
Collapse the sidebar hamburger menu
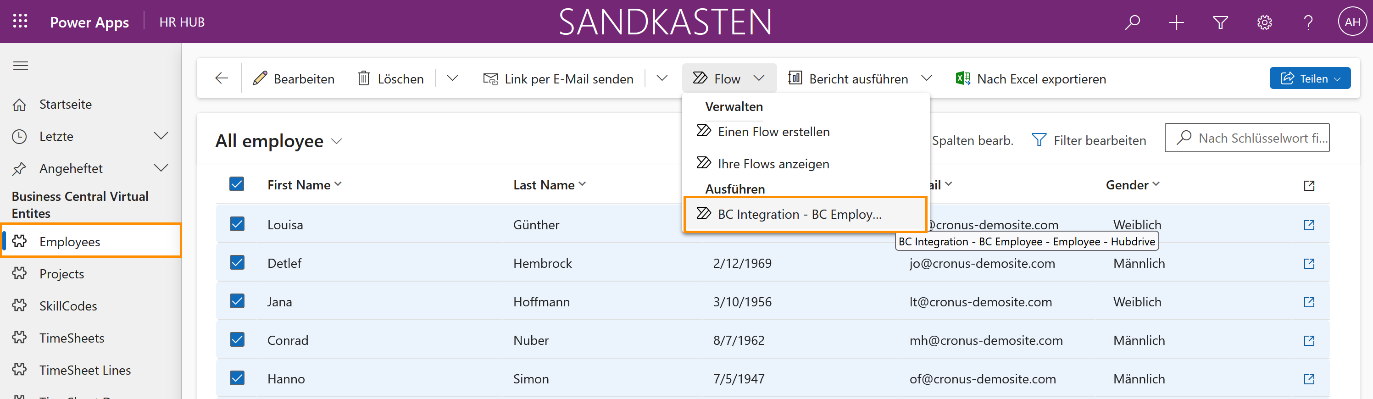pos(20,66)
